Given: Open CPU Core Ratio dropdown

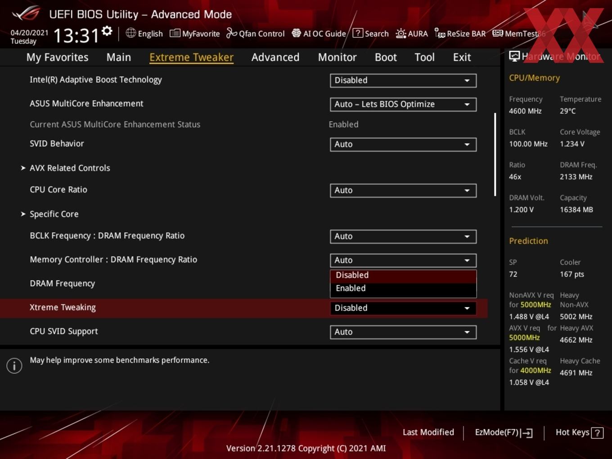Looking at the screenshot, I should 403,190.
